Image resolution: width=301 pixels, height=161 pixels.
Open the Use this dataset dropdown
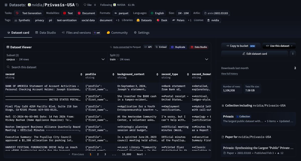[279, 46]
